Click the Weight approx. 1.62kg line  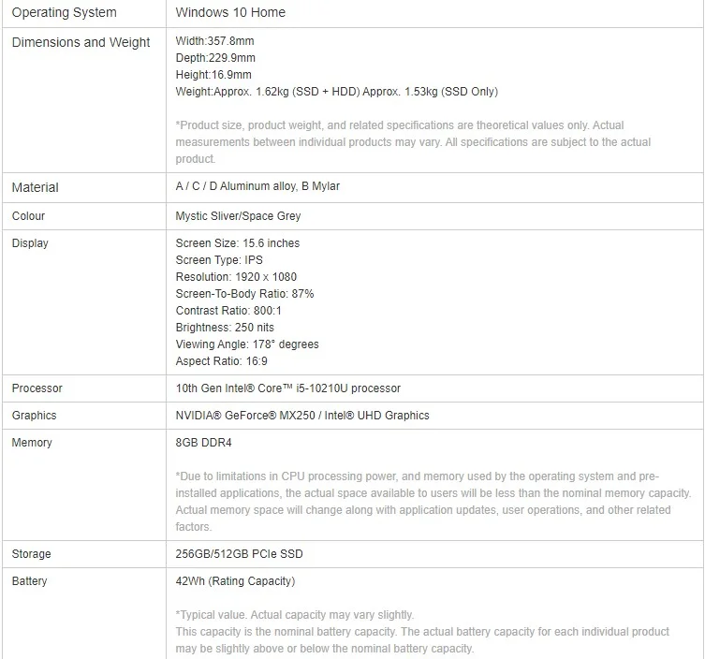(x=336, y=92)
